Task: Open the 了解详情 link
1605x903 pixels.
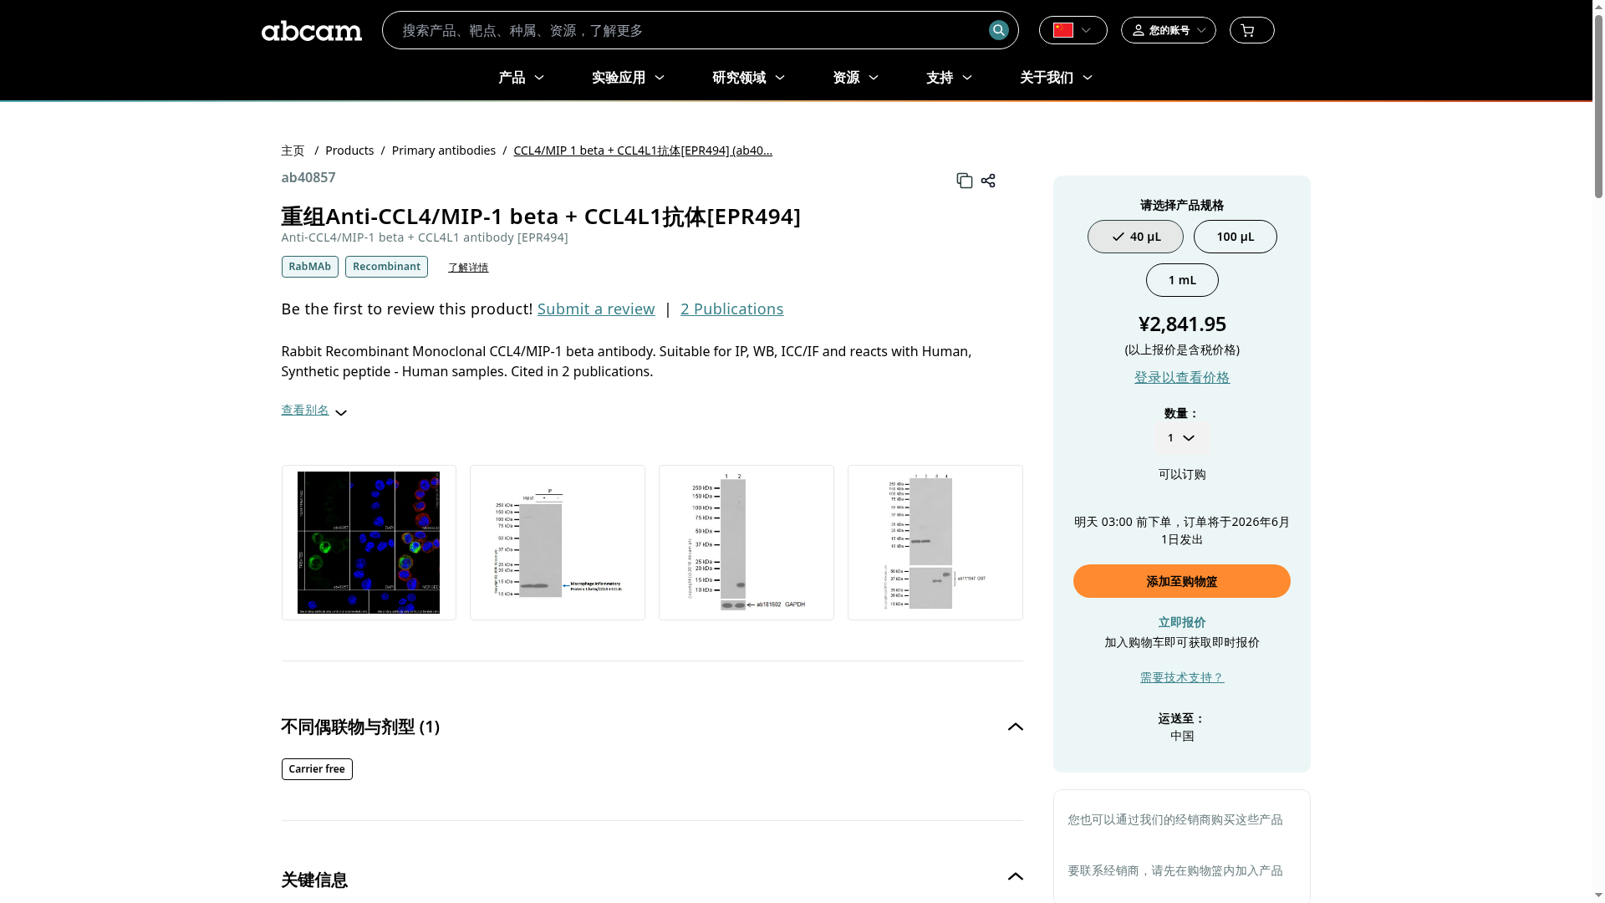Action: click(468, 268)
